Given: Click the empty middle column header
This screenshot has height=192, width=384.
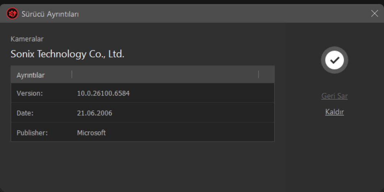Looking at the screenshot, I should click(x=165, y=75).
